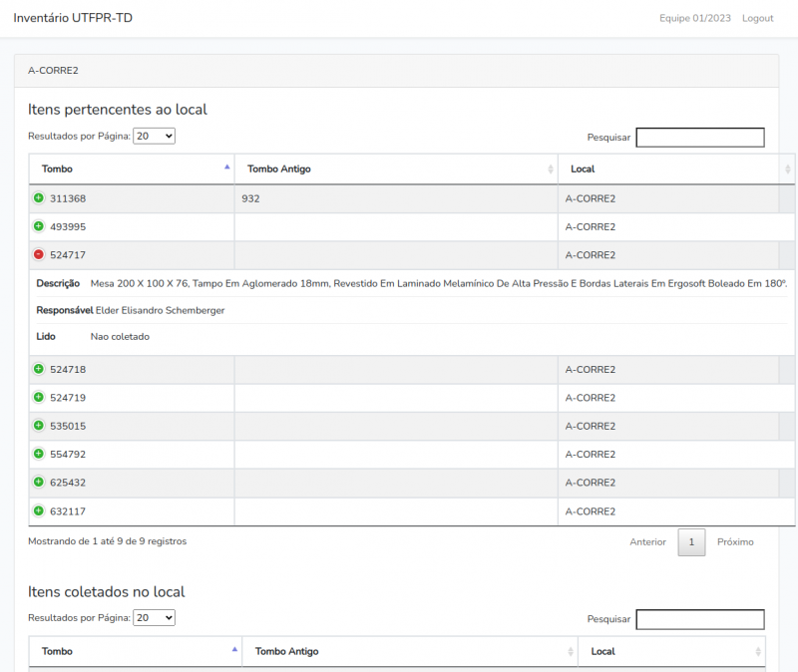Image resolution: width=798 pixels, height=672 pixels.
Task: Expand details for tombo 311368
Action: tap(39, 197)
